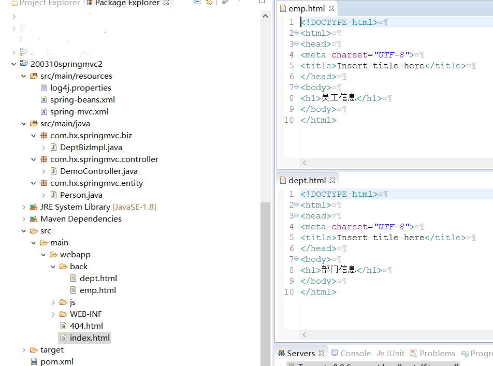Screen dimensions: 493x366
Task: Click emp.html editor horizontal scroll-left arrow
Action: (304, 163)
